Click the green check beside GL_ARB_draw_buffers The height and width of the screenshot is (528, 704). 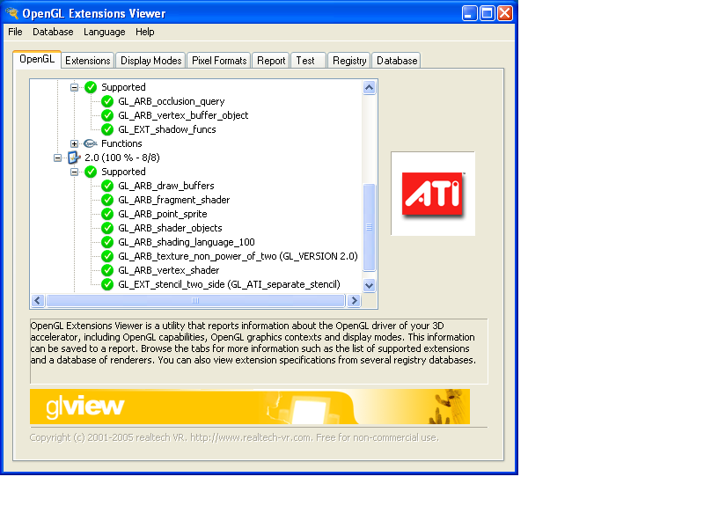point(107,186)
